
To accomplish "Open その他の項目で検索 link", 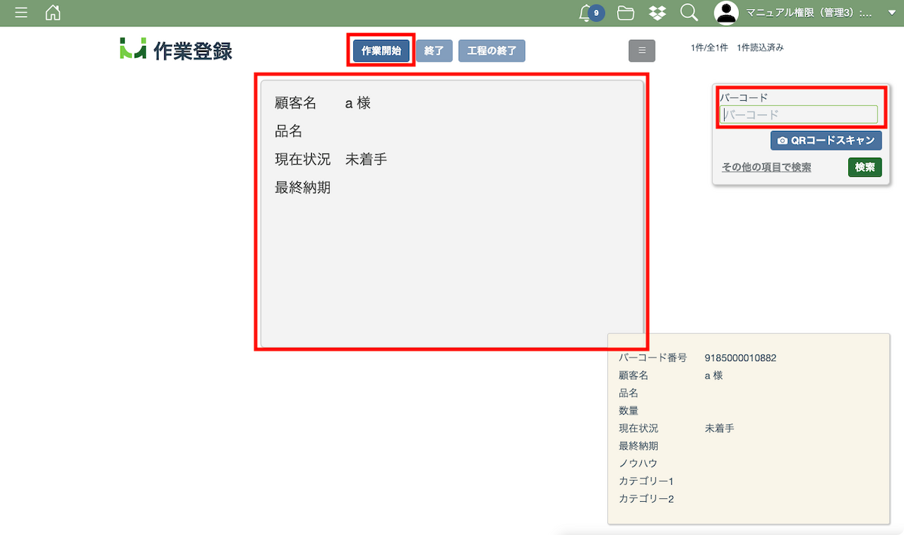I will click(x=766, y=168).
